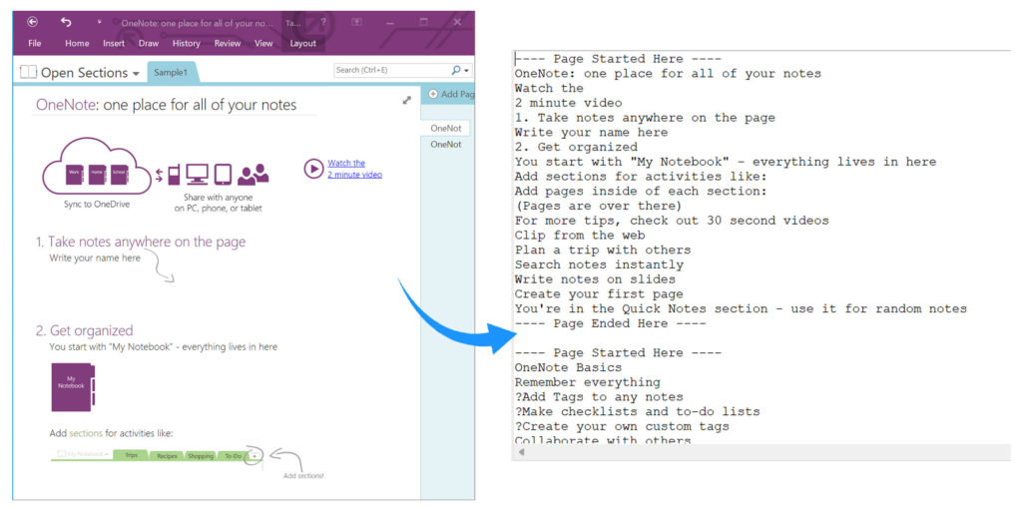The image size is (1022, 511).
Task: Click the purple My Notebook image
Action: (72, 386)
